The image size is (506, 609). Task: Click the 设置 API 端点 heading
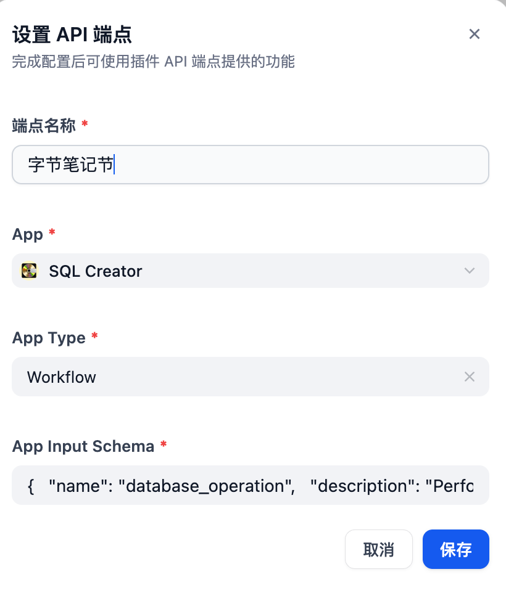point(72,35)
